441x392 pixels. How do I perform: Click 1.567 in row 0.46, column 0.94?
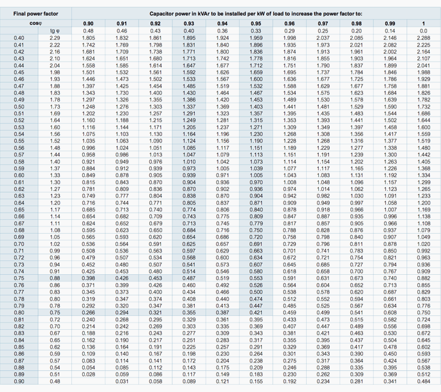coord(223,79)
